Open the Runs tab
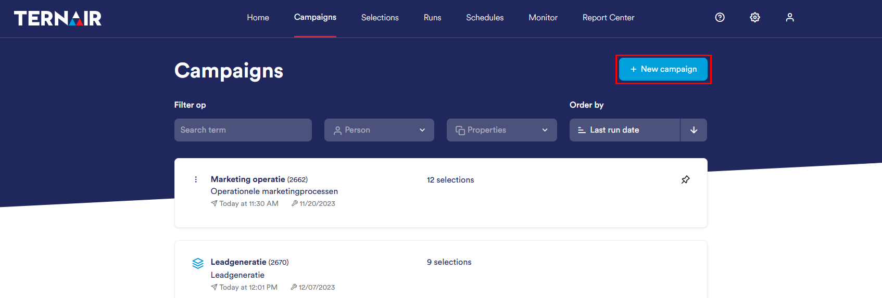The height and width of the screenshot is (298, 882). tap(432, 18)
